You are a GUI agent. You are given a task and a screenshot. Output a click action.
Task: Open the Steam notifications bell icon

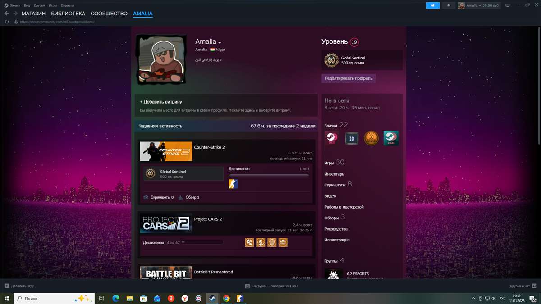click(x=448, y=5)
